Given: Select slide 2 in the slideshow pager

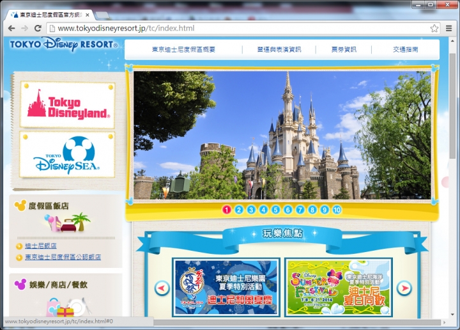Looking at the screenshot, I should 239,210.
